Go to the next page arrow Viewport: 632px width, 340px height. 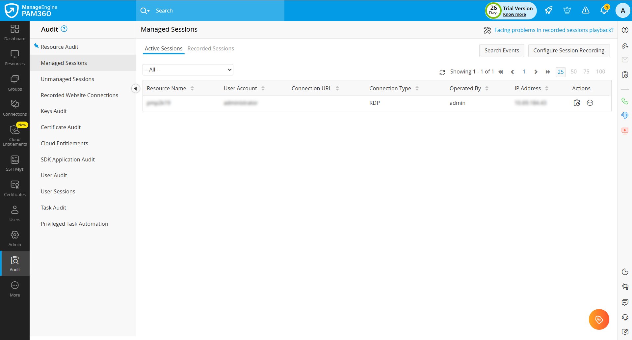(536, 72)
